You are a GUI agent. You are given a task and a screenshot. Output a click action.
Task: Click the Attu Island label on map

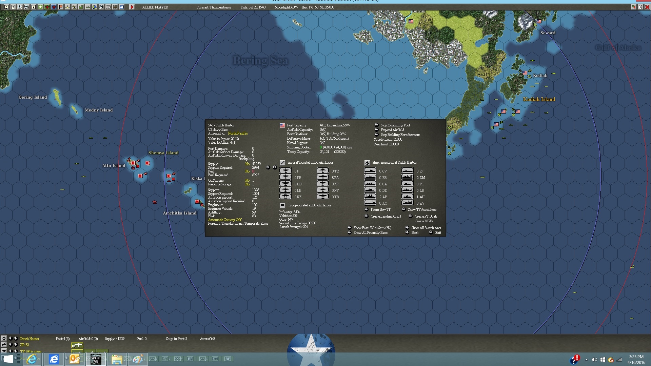pos(114,166)
